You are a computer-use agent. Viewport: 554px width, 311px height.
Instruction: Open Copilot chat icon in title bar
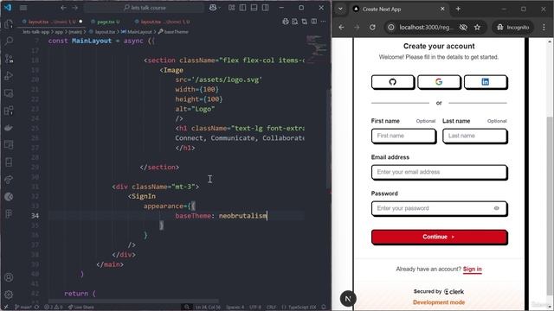point(212,8)
